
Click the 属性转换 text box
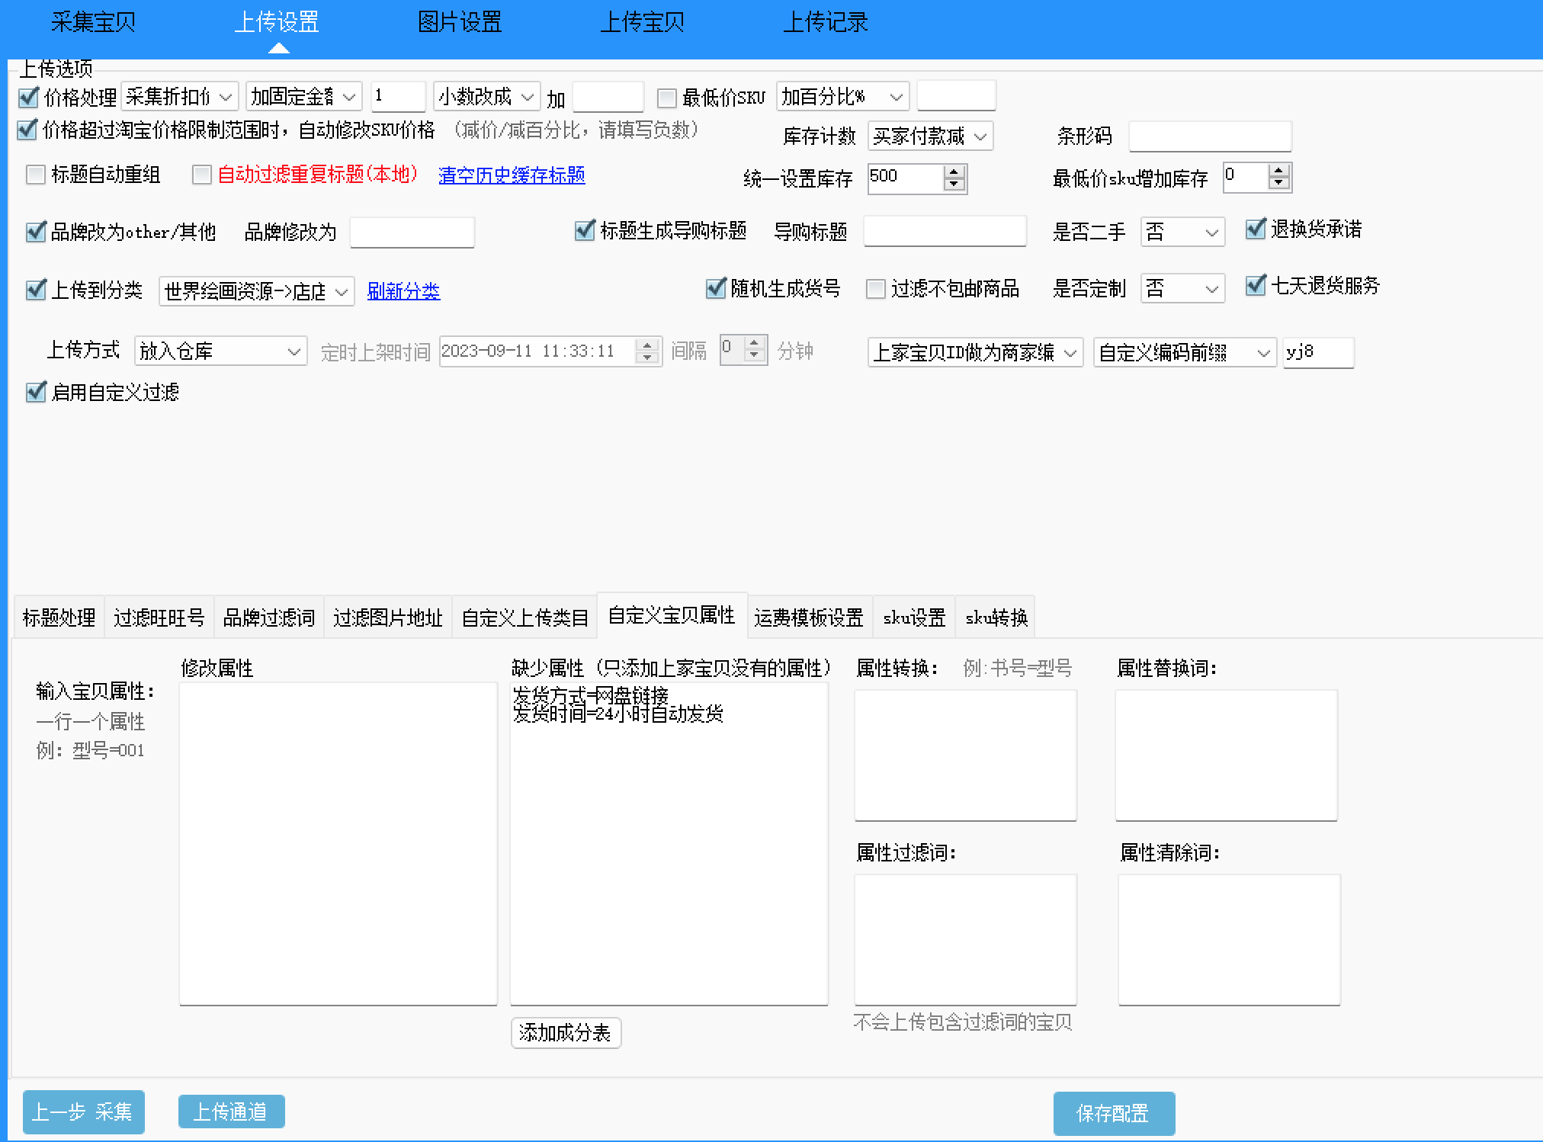pos(966,755)
